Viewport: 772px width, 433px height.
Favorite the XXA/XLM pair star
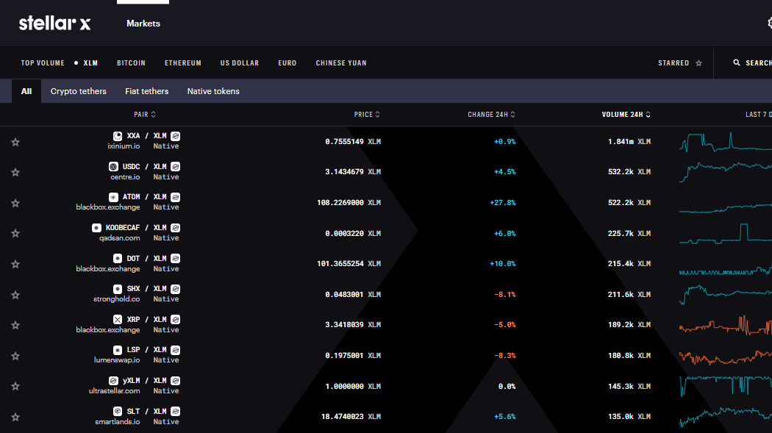[15, 142]
